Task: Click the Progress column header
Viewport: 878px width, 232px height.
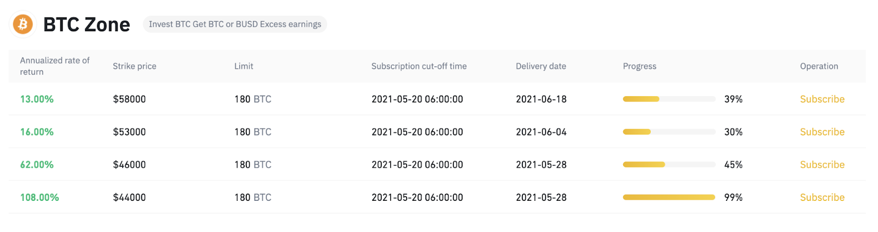Action: coord(639,66)
